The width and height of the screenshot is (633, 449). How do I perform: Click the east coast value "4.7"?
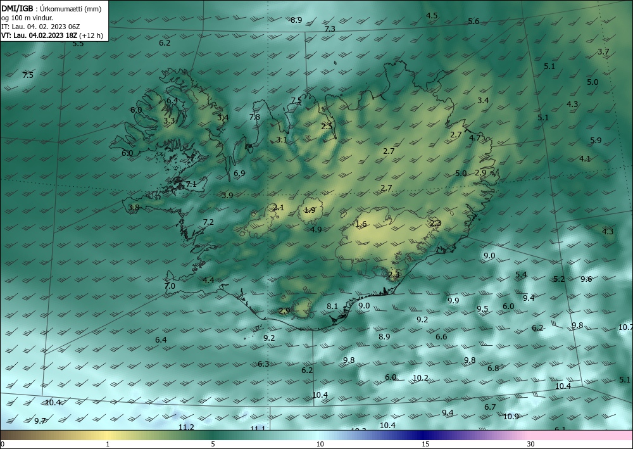[475, 137]
